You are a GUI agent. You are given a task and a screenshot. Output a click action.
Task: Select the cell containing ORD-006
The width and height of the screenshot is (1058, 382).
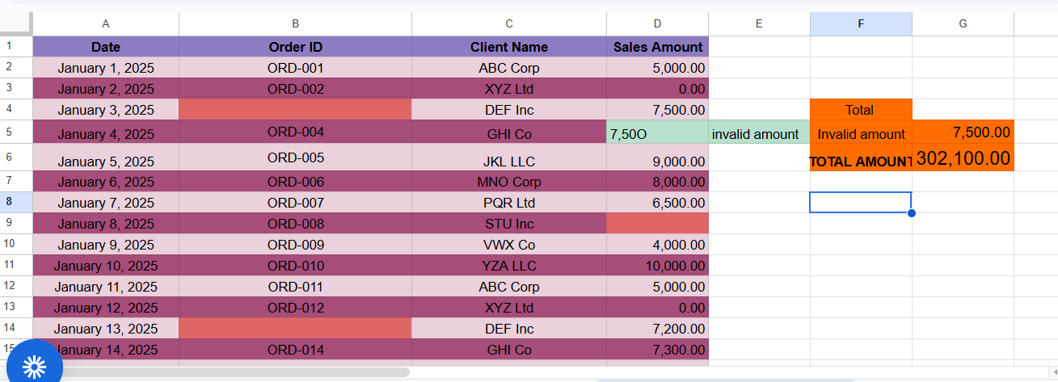[x=295, y=182]
